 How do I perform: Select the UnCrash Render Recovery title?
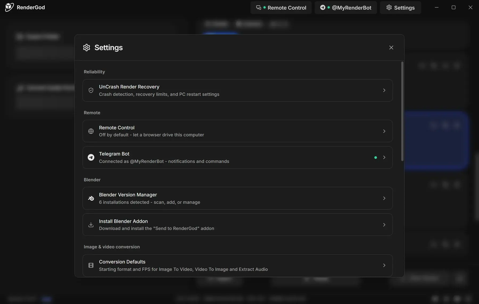[x=129, y=87]
